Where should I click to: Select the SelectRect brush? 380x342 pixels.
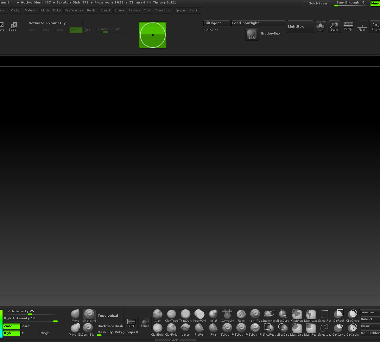click(x=325, y=316)
